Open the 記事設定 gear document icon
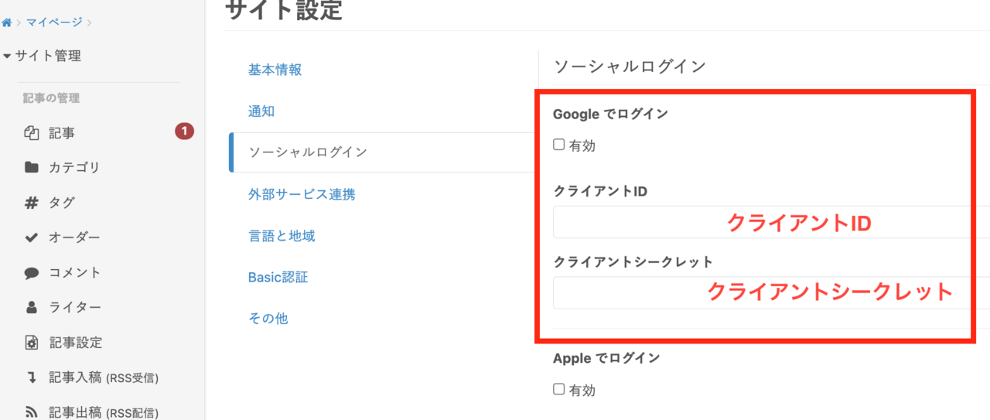Viewport: 990px width, 420px height. pos(32,343)
